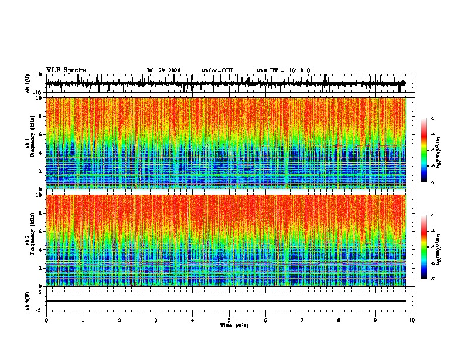Click the ch.2 spectrogram colorbar
Image resolution: width=464 pixels, height=359 pixels.
point(424,247)
